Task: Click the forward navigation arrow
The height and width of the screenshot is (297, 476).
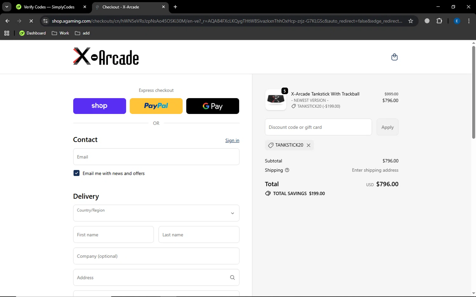Action: tap(19, 21)
